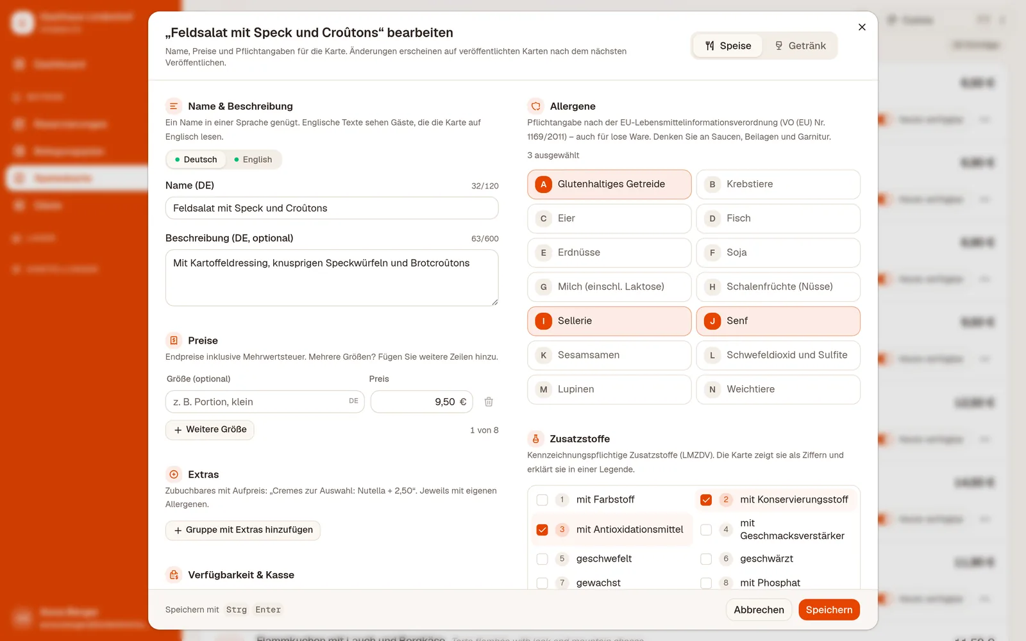Deselect allergen Senf
The image size is (1026, 641).
[x=778, y=321]
